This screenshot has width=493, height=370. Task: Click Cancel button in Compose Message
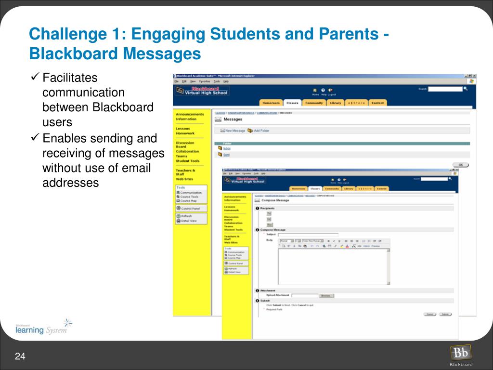pyautogui.click(x=430, y=314)
